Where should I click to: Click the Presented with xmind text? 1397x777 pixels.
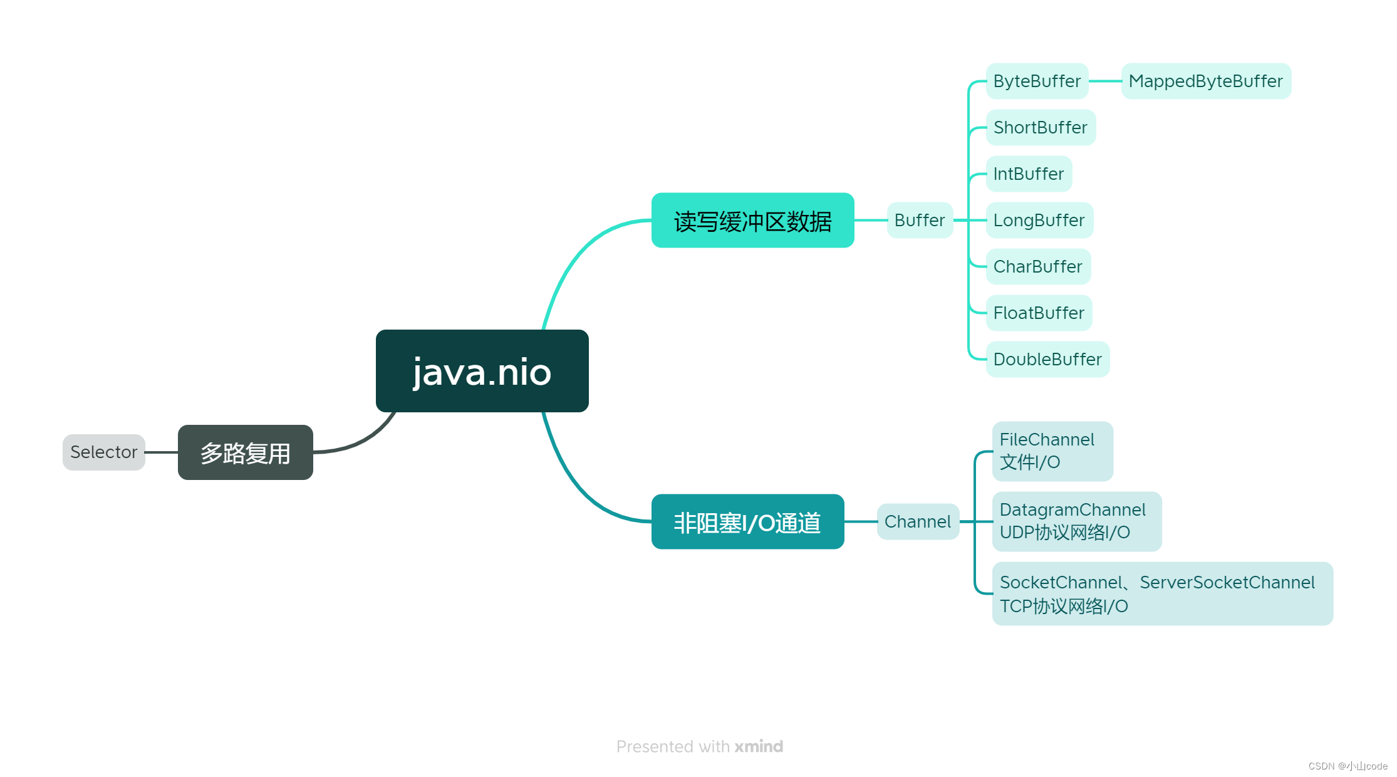(699, 746)
